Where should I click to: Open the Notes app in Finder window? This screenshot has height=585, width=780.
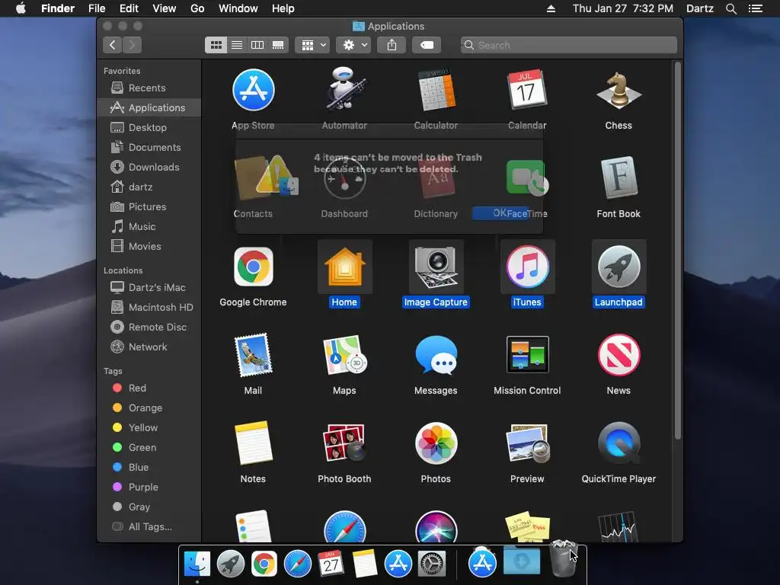(253, 443)
